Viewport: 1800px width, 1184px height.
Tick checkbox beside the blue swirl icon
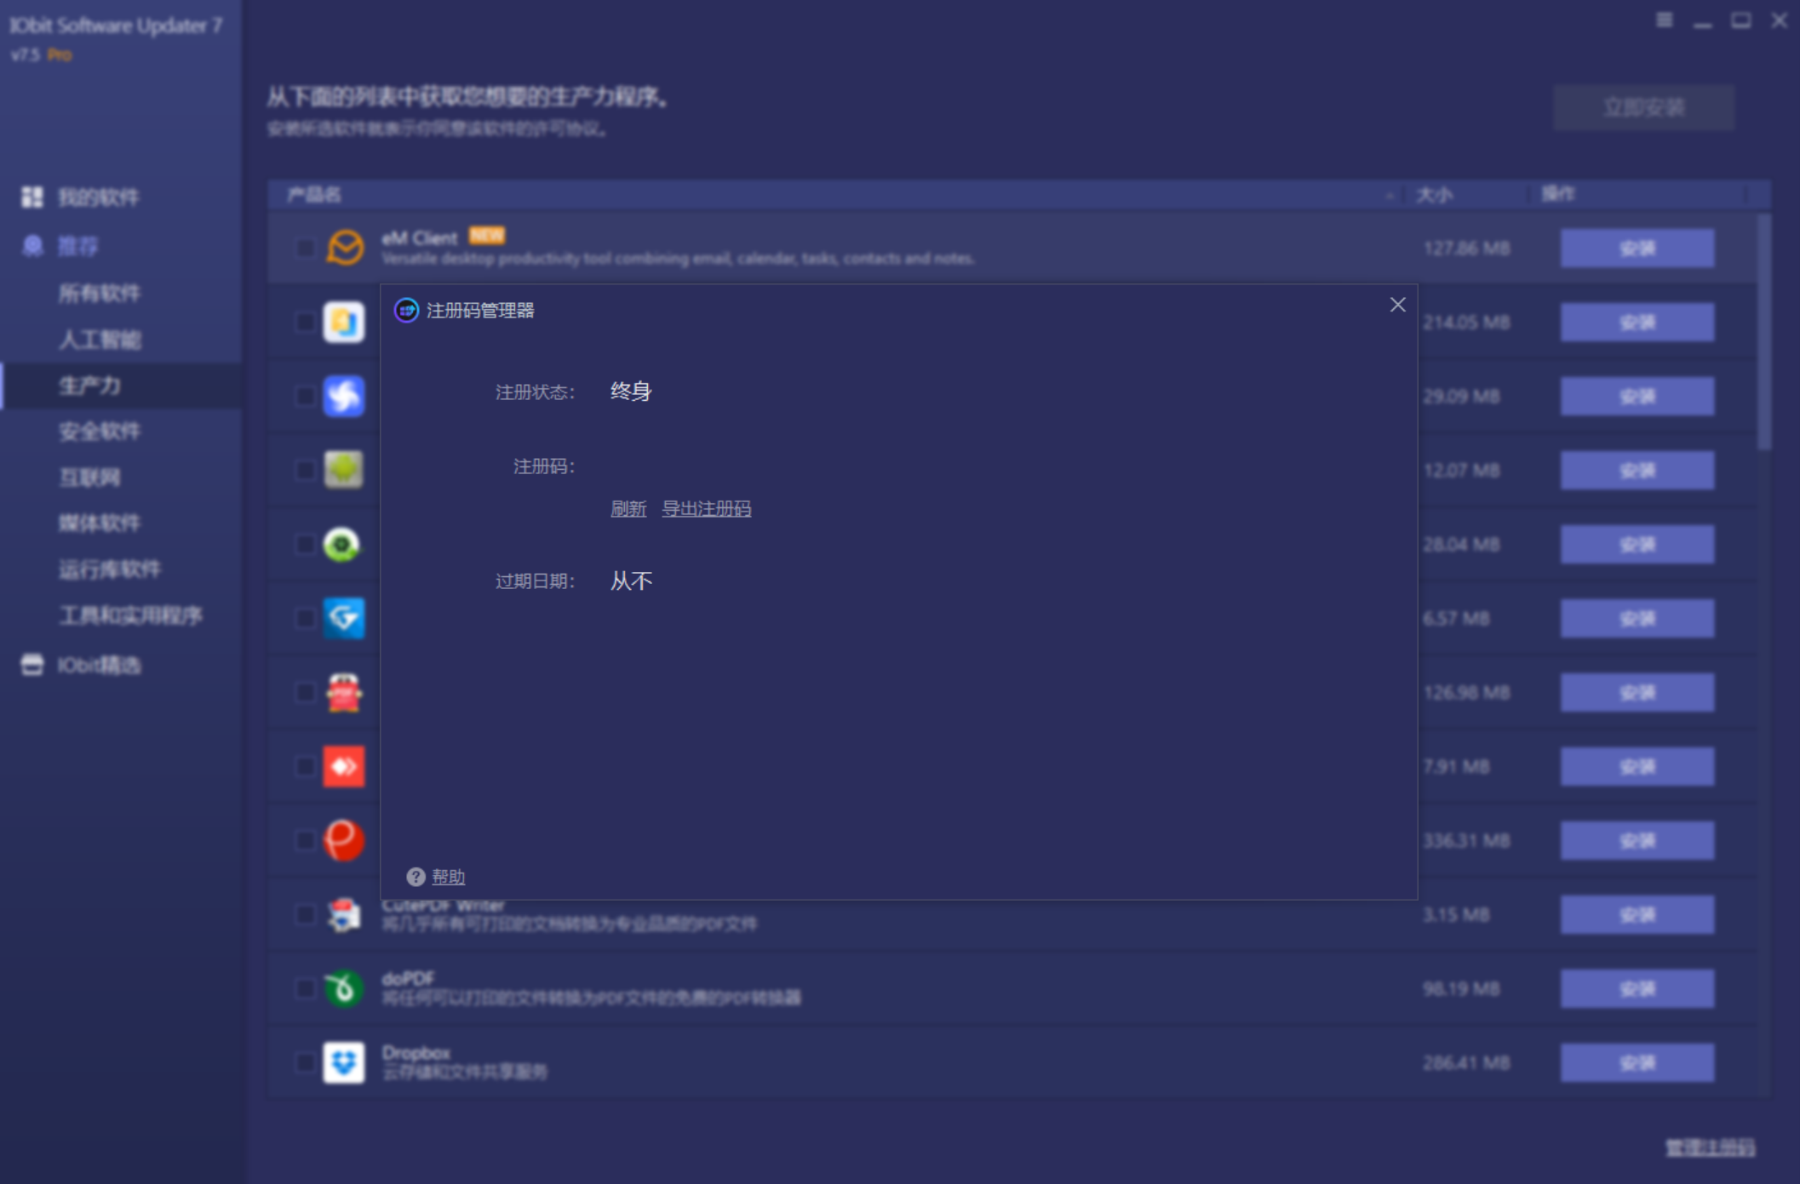point(305,397)
